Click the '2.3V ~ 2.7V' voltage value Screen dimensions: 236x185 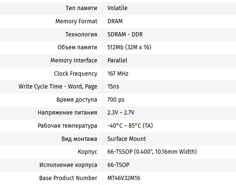(x=121, y=113)
